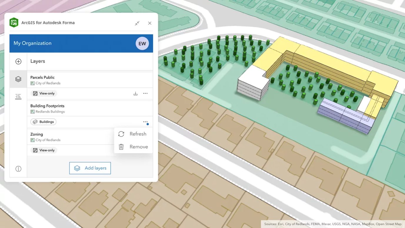This screenshot has width=405, height=228.
Task: Toggle View-only mode on Zoning
Action: coord(44,150)
